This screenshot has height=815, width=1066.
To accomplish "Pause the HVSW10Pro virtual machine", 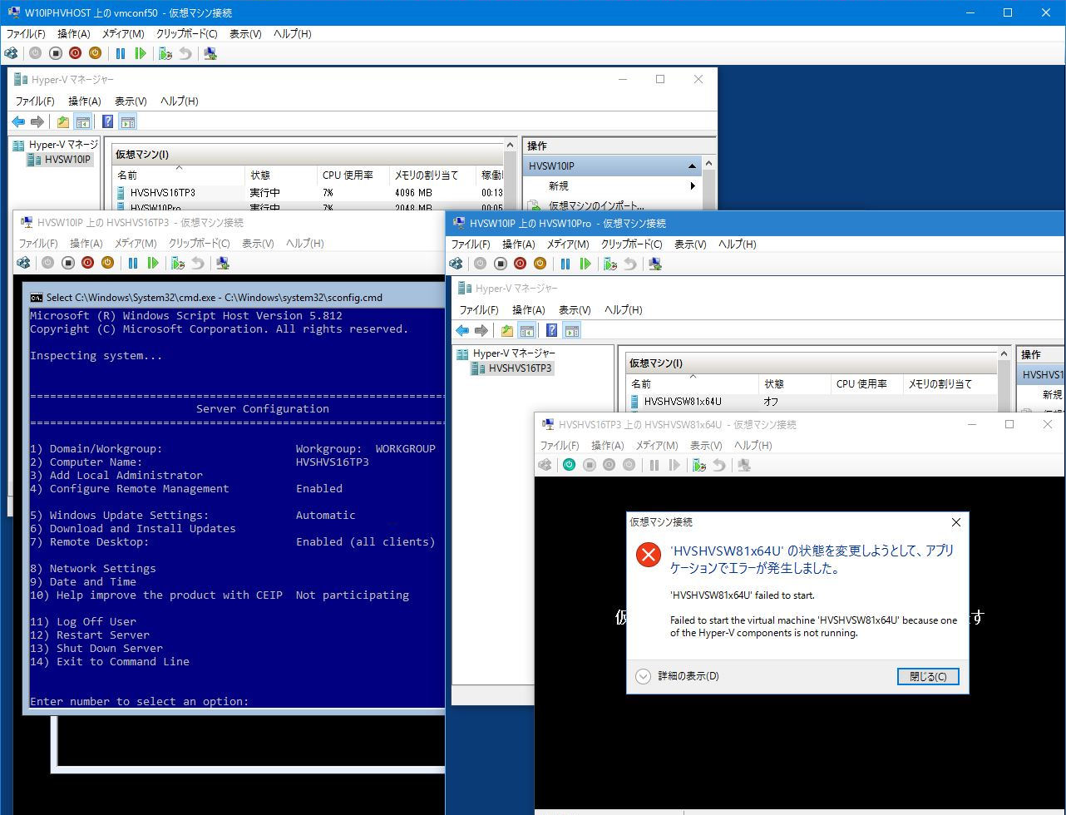I will coord(565,264).
